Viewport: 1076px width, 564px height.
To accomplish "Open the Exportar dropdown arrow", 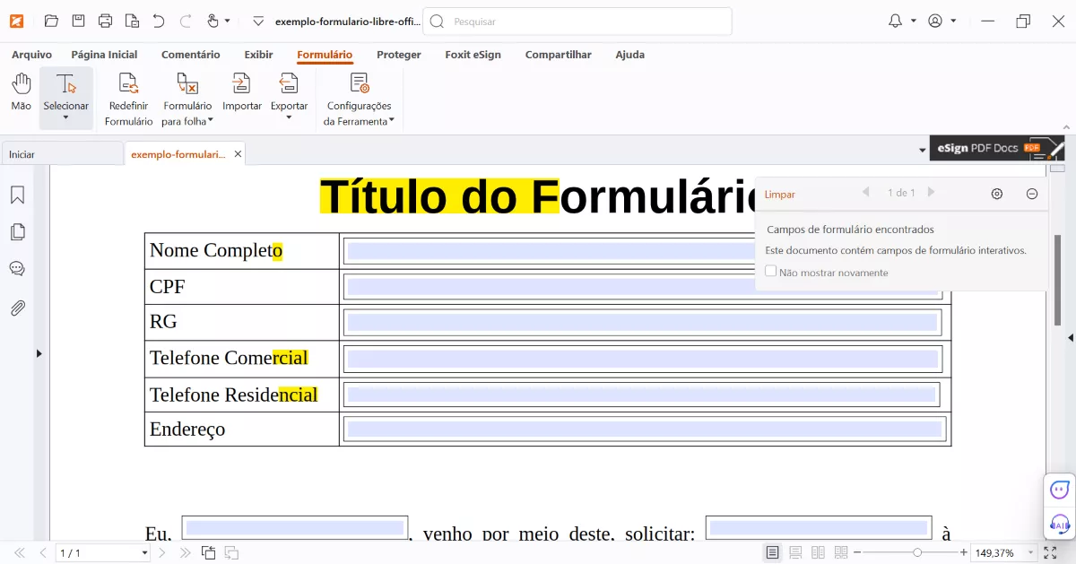I will [289, 116].
